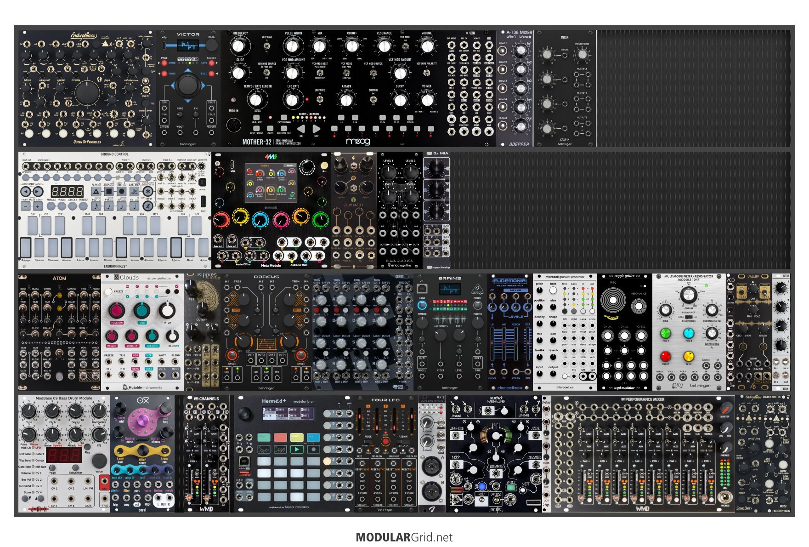The image size is (809, 547).
Task: Click the plus value button on Ground Control
Action: click(38, 206)
